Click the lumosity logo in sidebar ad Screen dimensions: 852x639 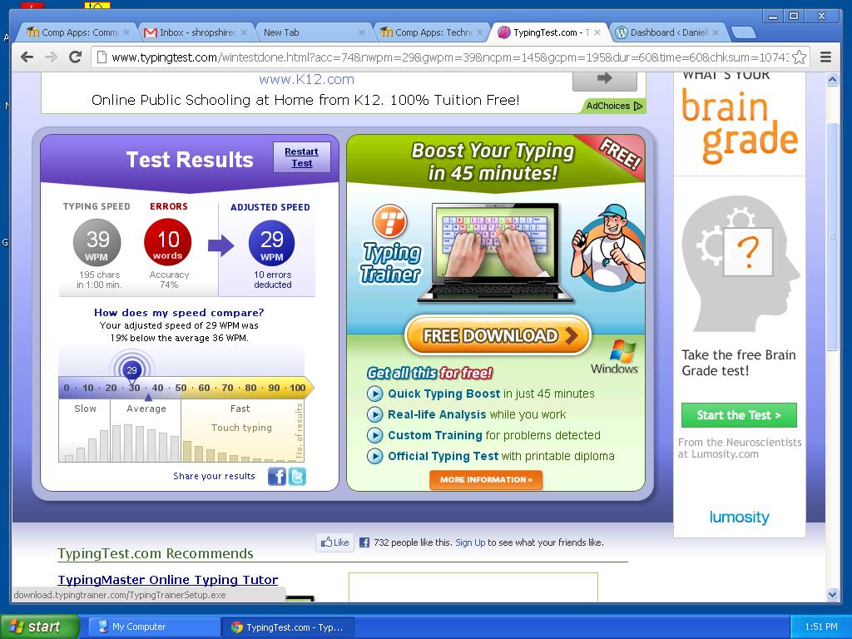coord(739,516)
